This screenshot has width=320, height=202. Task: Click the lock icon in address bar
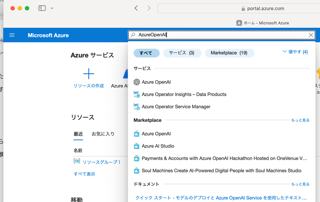243,8
